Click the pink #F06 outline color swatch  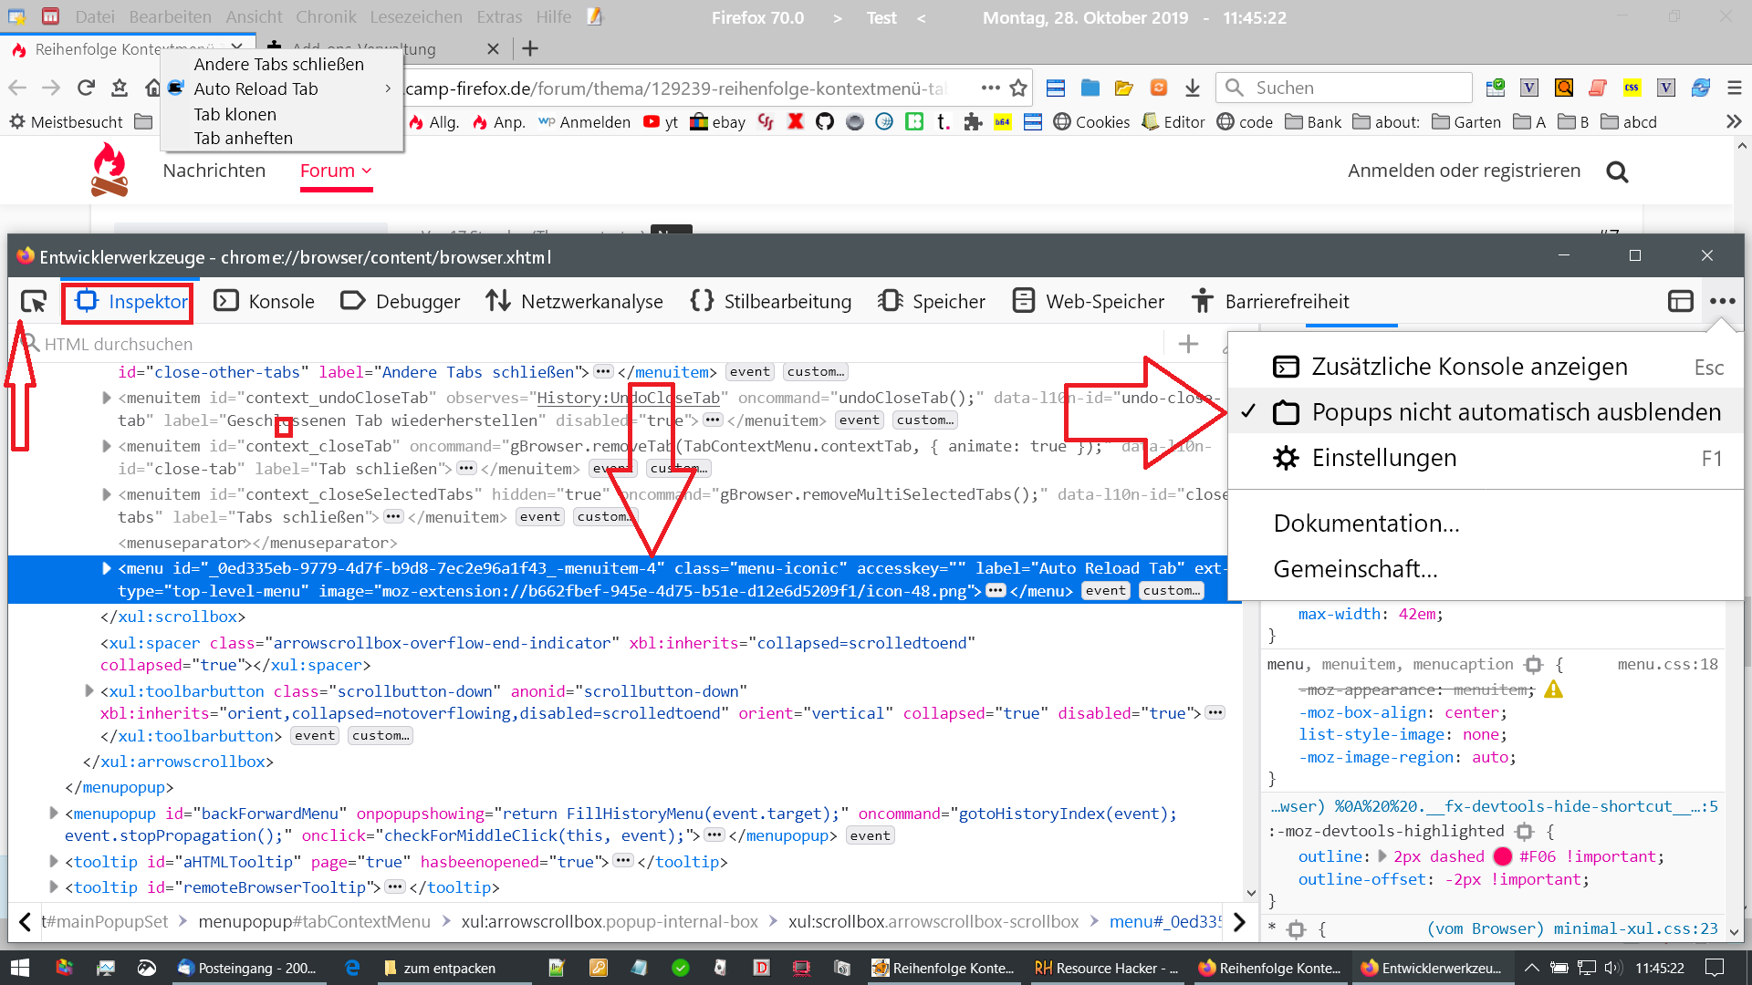(x=1503, y=856)
